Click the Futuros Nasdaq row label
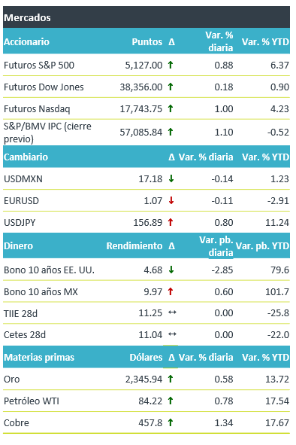Screen dimensions: 296x445 click(37, 109)
